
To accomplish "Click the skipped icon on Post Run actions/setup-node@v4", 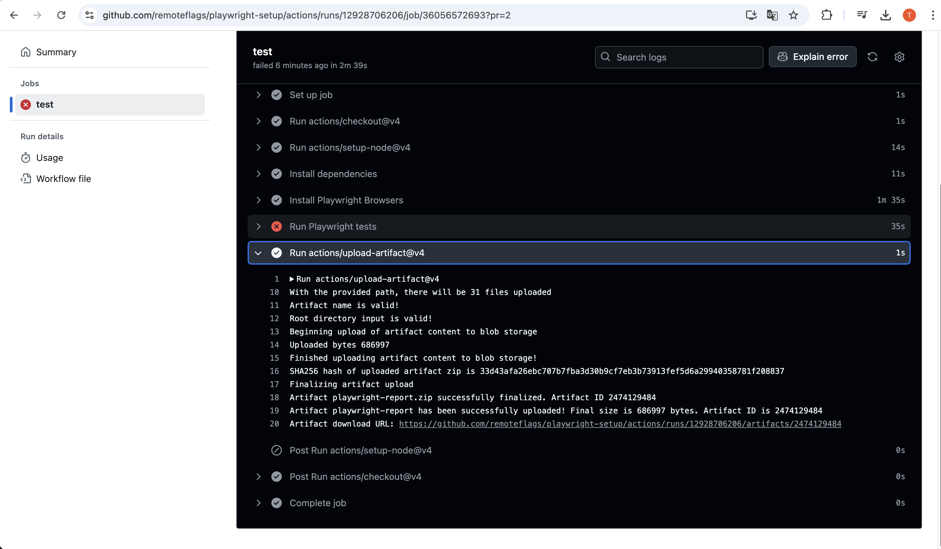I will point(277,450).
